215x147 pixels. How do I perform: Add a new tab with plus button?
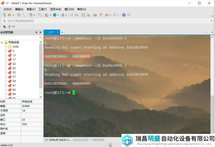[x=62, y=32]
